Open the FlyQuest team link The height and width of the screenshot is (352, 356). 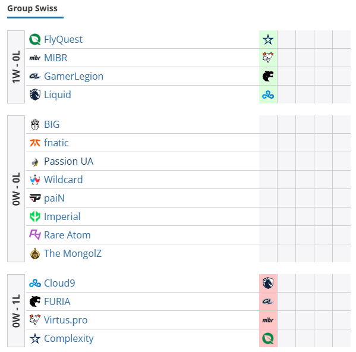tap(63, 39)
